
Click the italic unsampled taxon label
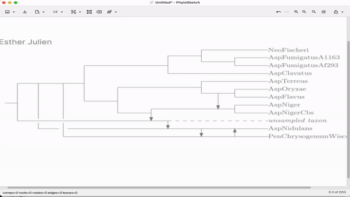click(x=298, y=121)
